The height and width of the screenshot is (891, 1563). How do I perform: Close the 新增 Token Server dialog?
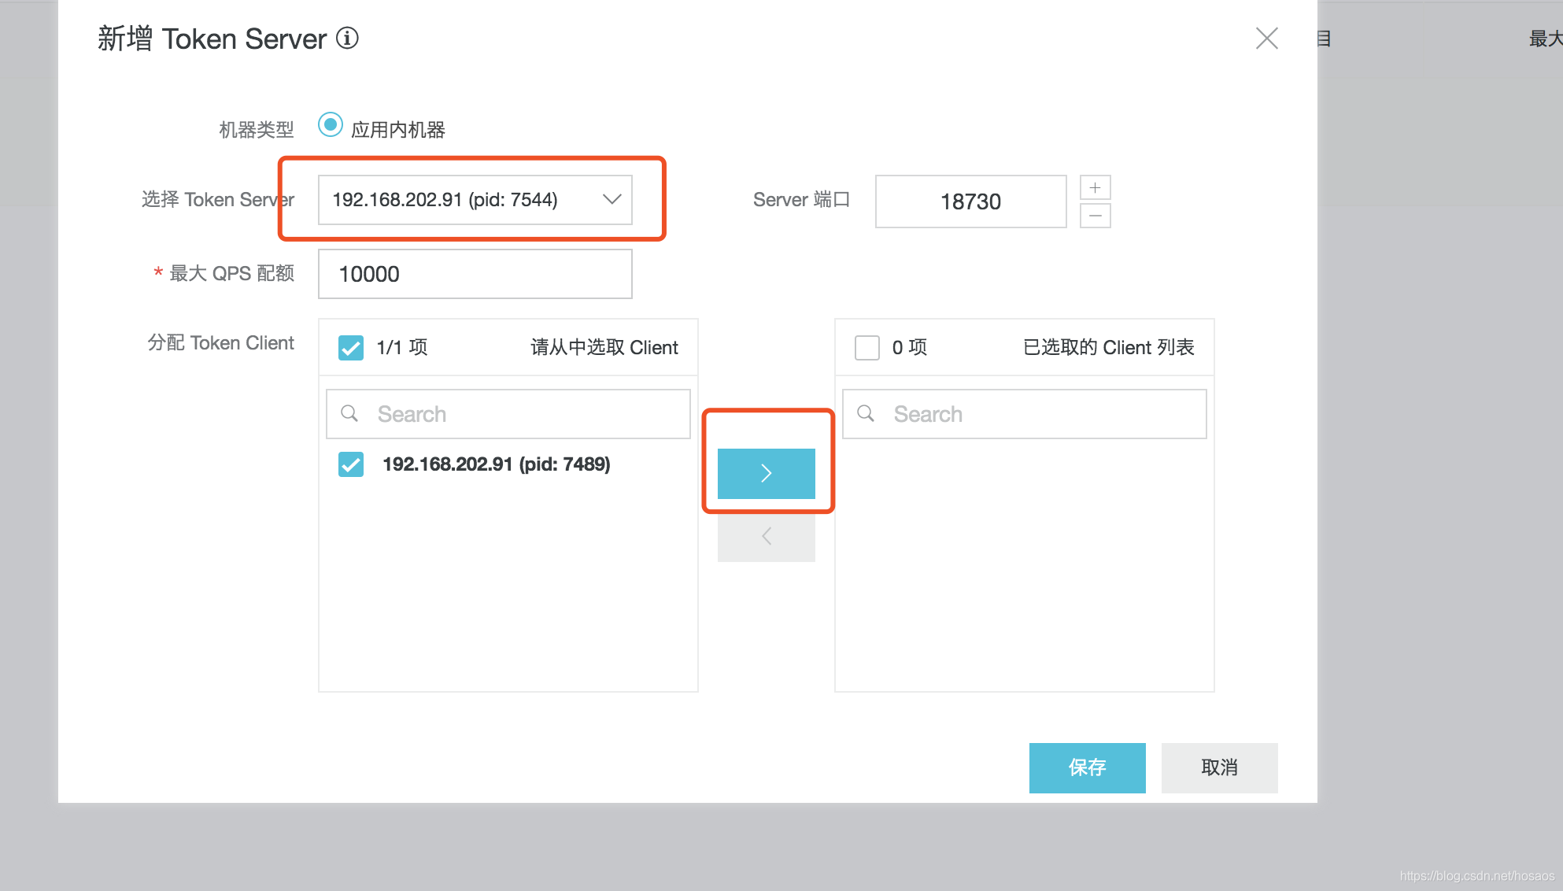click(x=1266, y=38)
